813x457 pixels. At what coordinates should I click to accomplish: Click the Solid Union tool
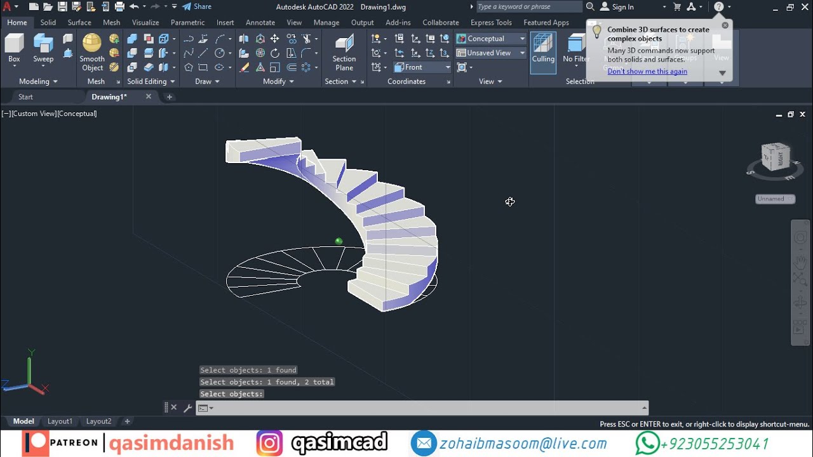point(133,39)
